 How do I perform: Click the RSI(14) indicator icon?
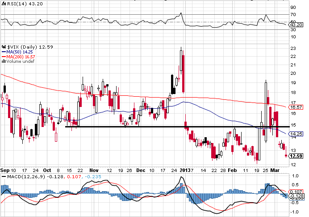(x=3, y=4)
